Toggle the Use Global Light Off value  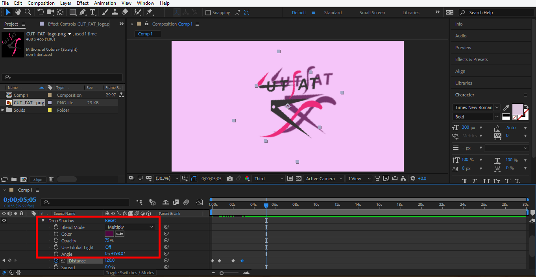pyautogui.click(x=108, y=247)
